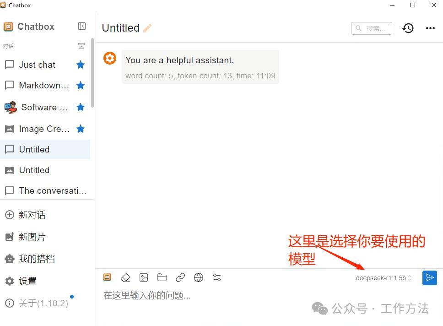Screen dimensions: 443x326
Task: Click the sidebar conversation list scrollbar
Action: [x=92, y=73]
